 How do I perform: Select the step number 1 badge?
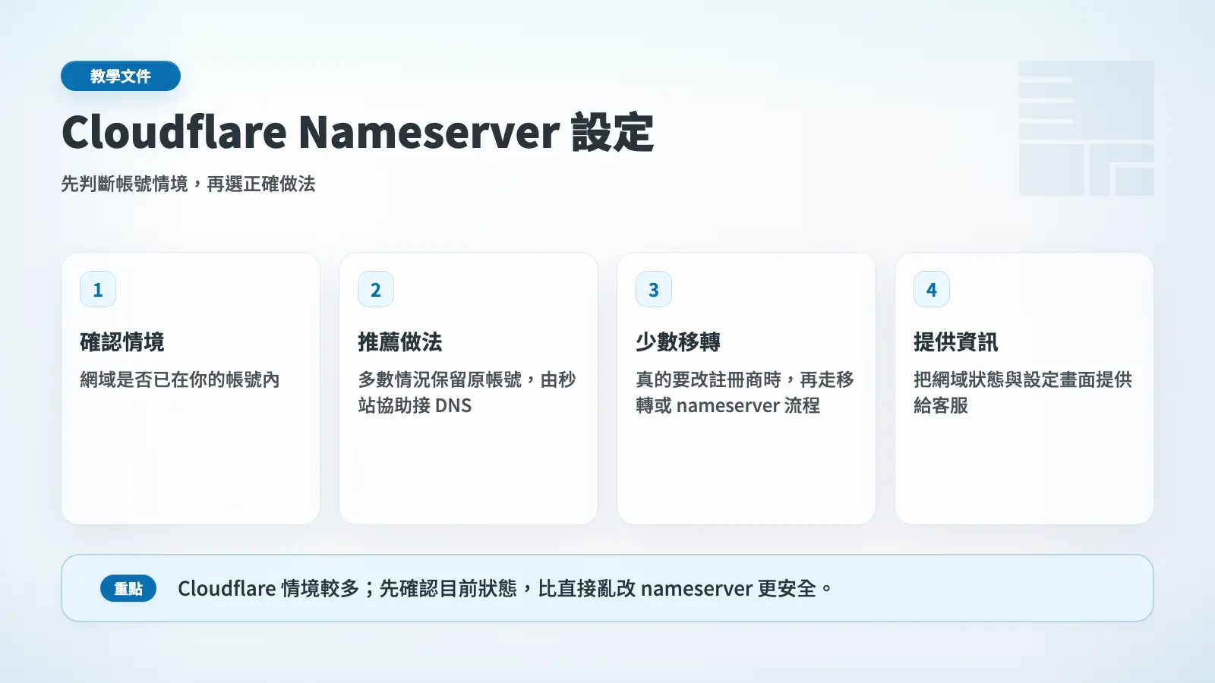(x=98, y=289)
